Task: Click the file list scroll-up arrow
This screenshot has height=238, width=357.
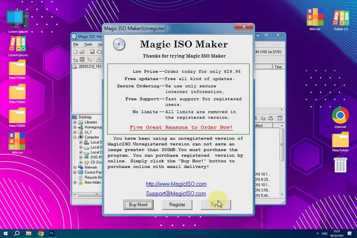Action: pos(282,126)
